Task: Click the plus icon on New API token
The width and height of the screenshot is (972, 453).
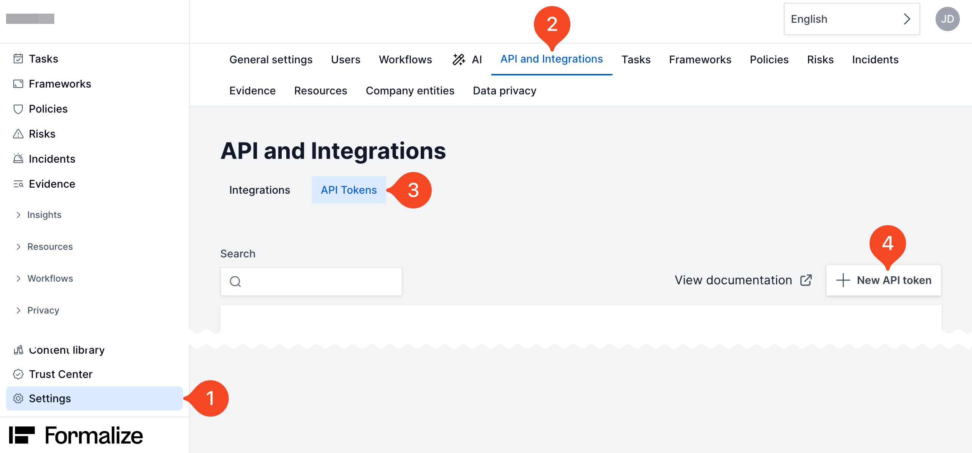Action: pos(843,280)
